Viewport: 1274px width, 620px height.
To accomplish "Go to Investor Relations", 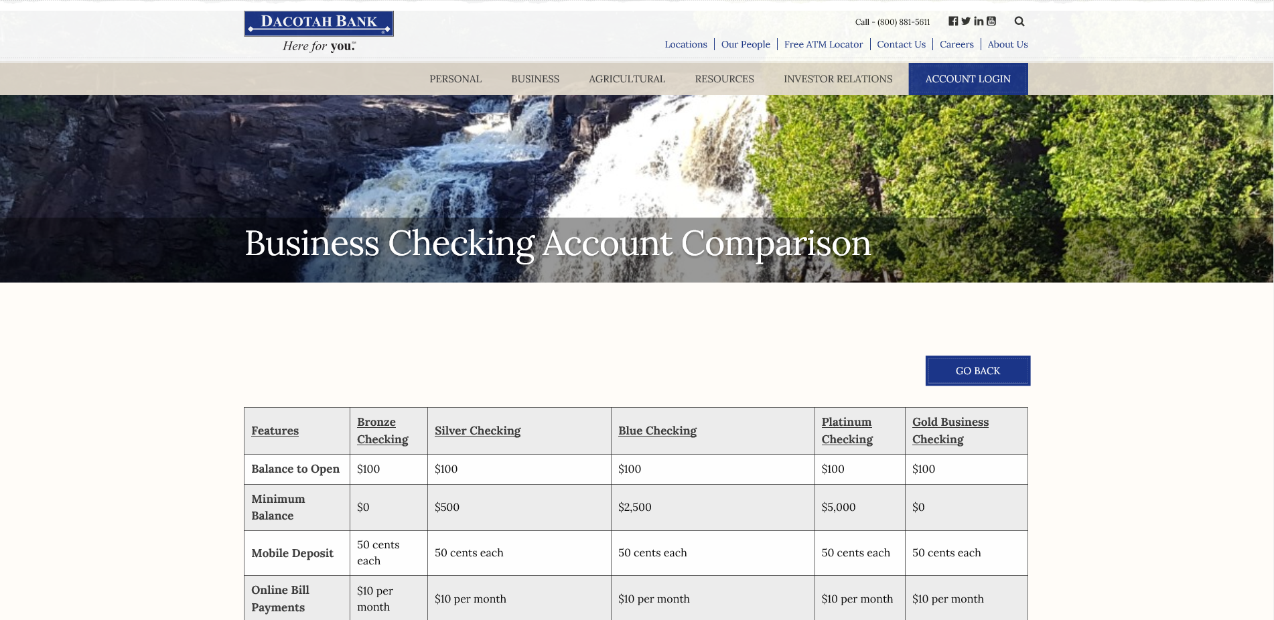I will [838, 79].
